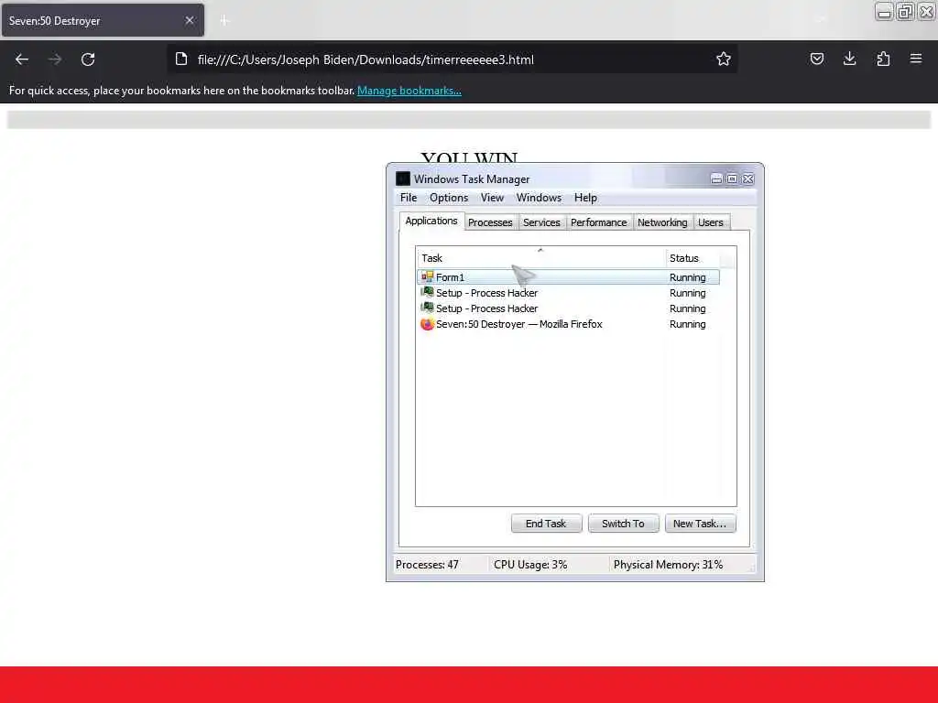Click the End Task button
The height and width of the screenshot is (703, 938).
[x=546, y=524]
